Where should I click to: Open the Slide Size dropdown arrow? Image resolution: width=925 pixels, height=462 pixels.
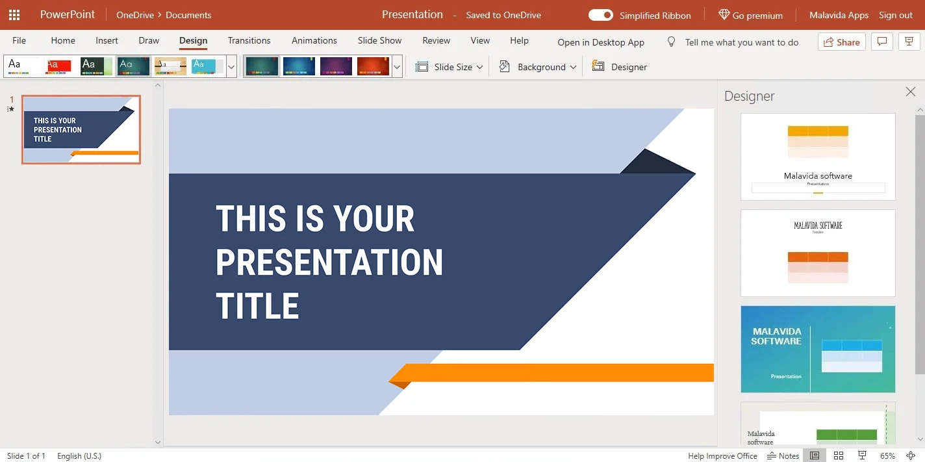(x=479, y=67)
